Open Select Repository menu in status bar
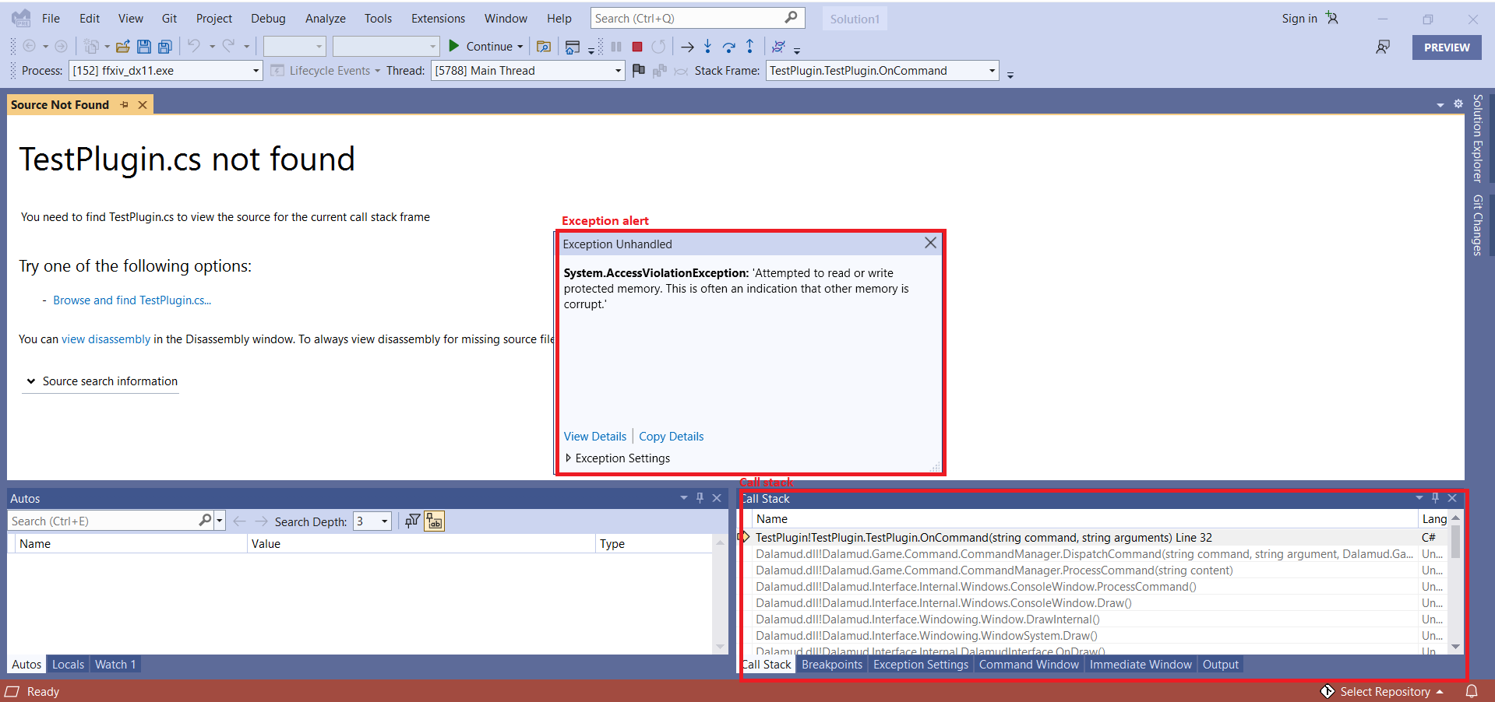Image resolution: width=1495 pixels, height=702 pixels. click(1383, 691)
